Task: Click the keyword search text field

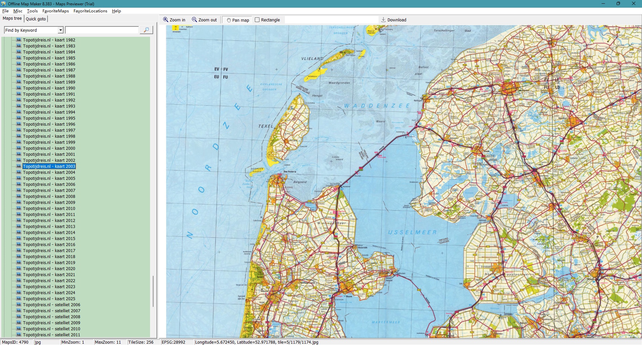Action: (x=102, y=30)
